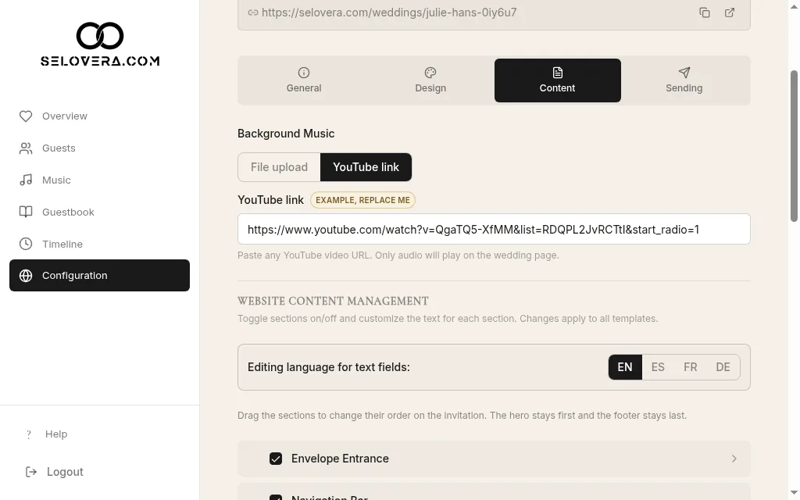Switch to the Design tab
The image size is (800, 500).
click(x=430, y=80)
